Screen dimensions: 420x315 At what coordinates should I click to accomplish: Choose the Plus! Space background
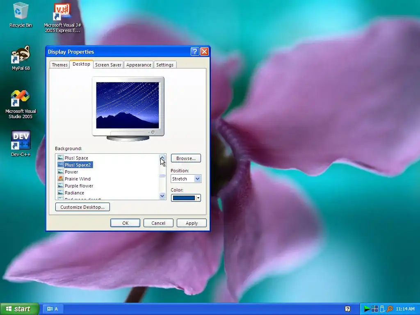click(76, 158)
